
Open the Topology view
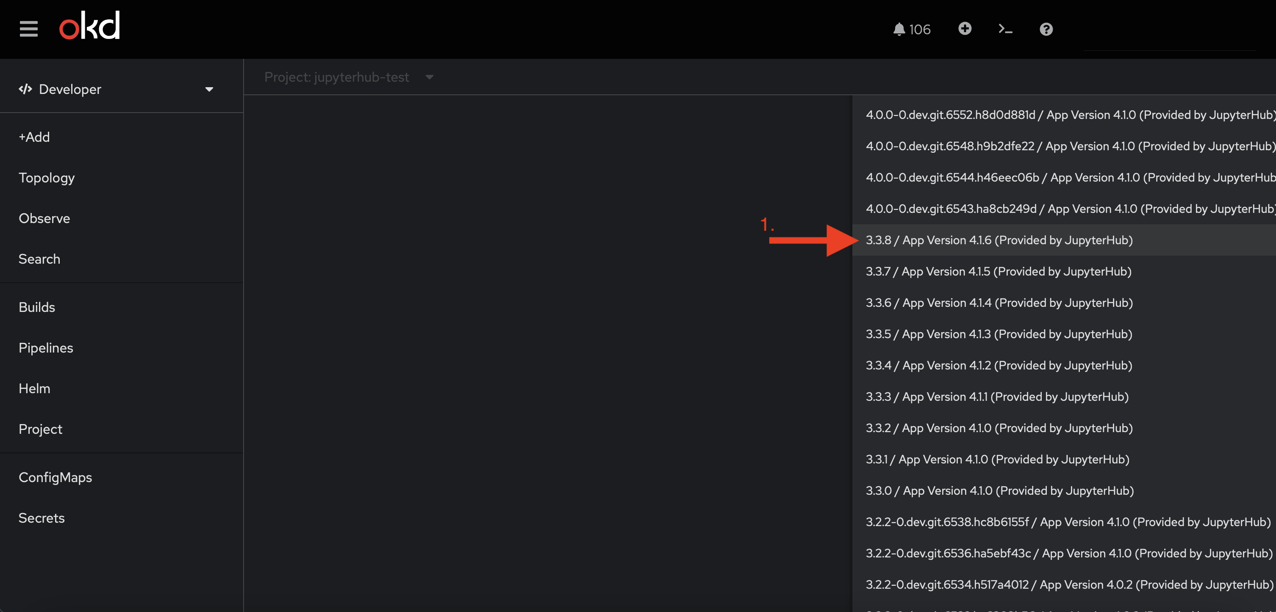click(x=121, y=178)
